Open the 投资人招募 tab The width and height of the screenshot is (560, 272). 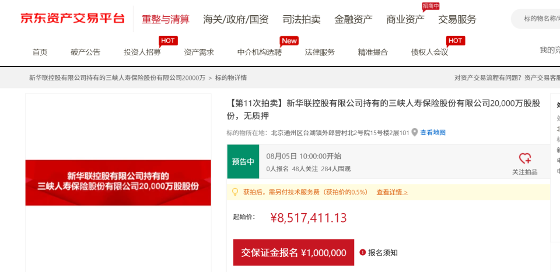coord(142,52)
